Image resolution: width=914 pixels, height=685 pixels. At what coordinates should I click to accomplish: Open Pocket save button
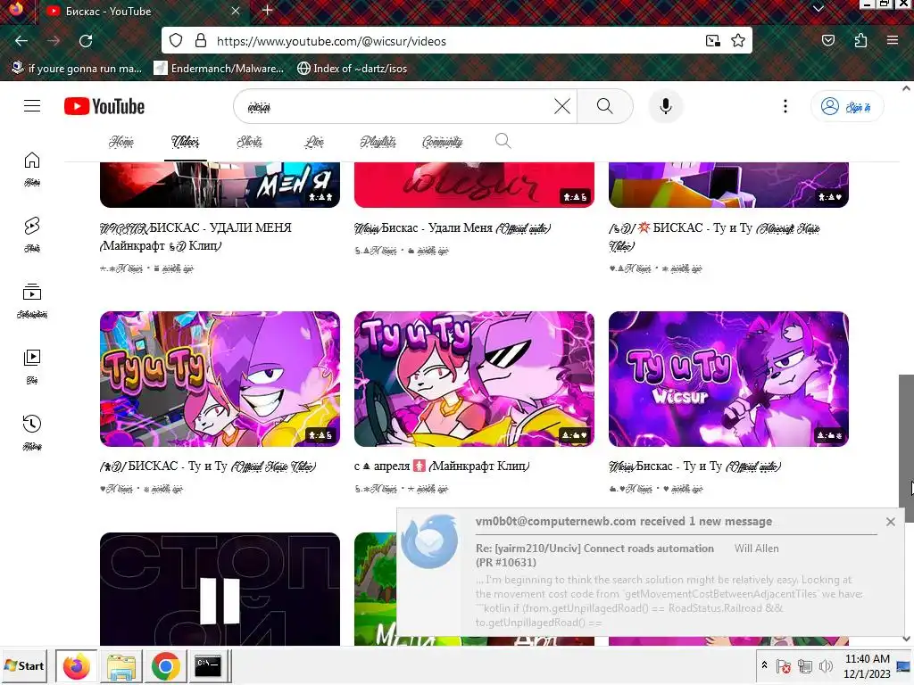pos(827,41)
